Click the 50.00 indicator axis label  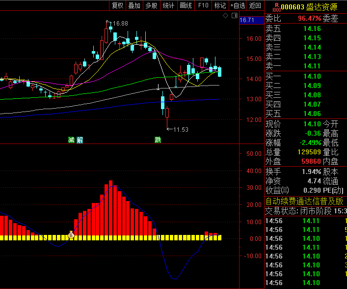tap(254, 154)
